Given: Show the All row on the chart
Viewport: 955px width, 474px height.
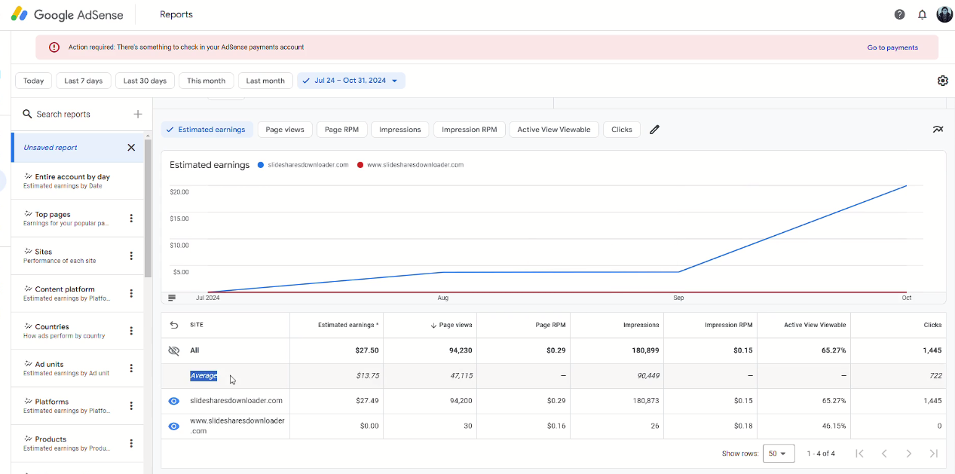Looking at the screenshot, I should pos(174,350).
